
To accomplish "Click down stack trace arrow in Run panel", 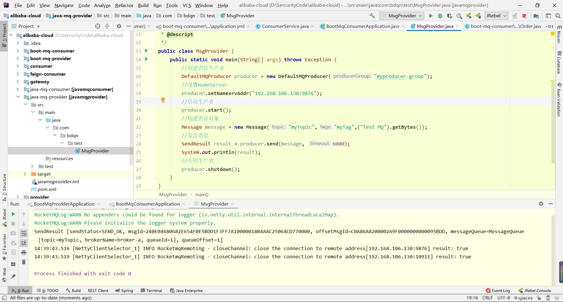I will click(24, 224).
